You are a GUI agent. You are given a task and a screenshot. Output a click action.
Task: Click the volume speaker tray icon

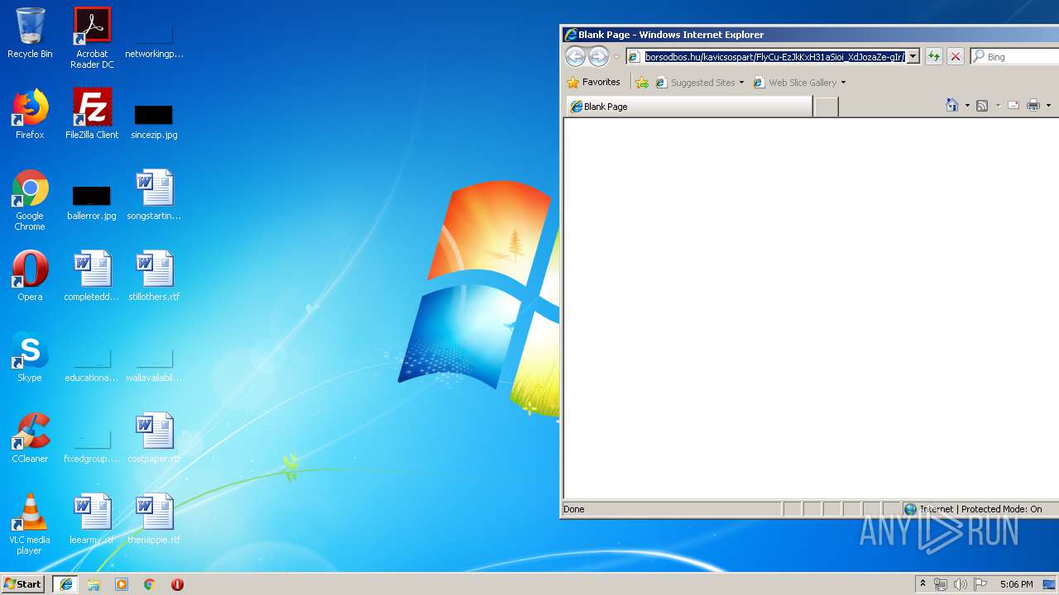[961, 584]
